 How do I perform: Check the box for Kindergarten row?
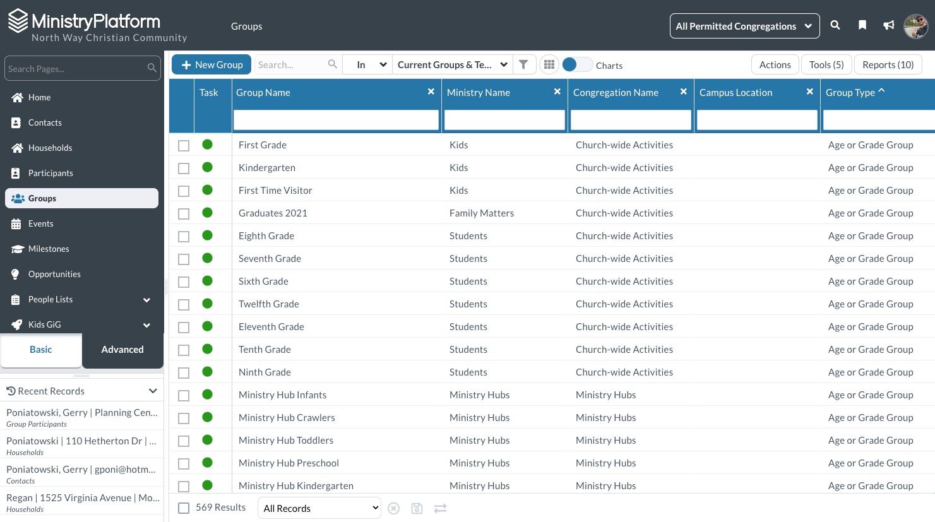pos(184,169)
